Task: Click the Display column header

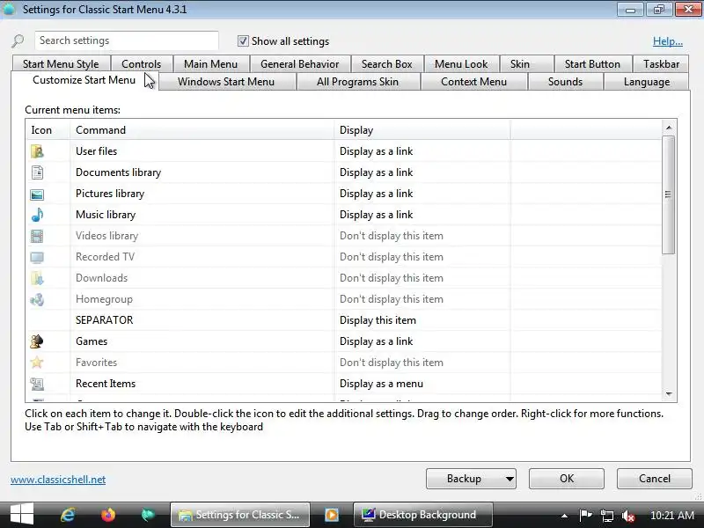Action: tap(422, 129)
